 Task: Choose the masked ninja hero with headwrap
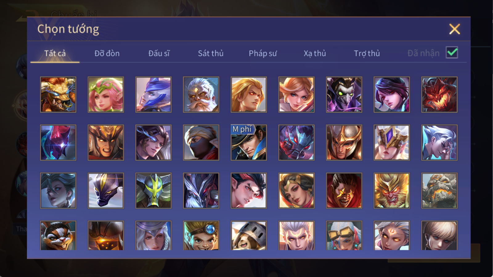(x=201, y=143)
